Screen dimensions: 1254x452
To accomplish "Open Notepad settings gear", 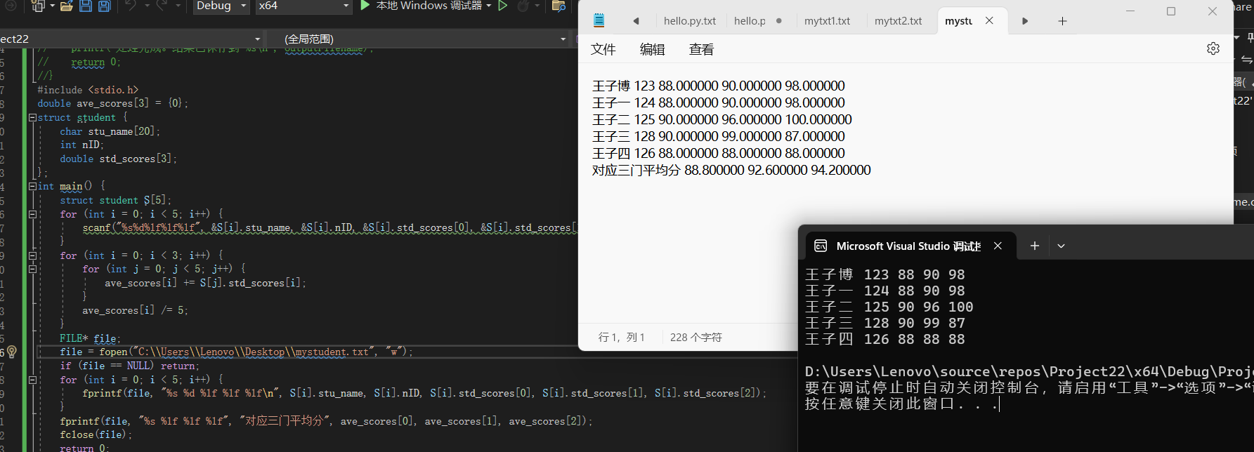I will coord(1213,48).
